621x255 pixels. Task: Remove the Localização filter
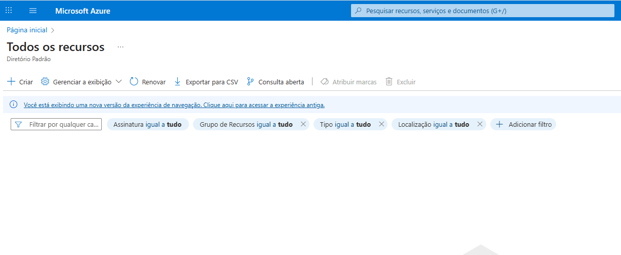(x=480, y=124)
